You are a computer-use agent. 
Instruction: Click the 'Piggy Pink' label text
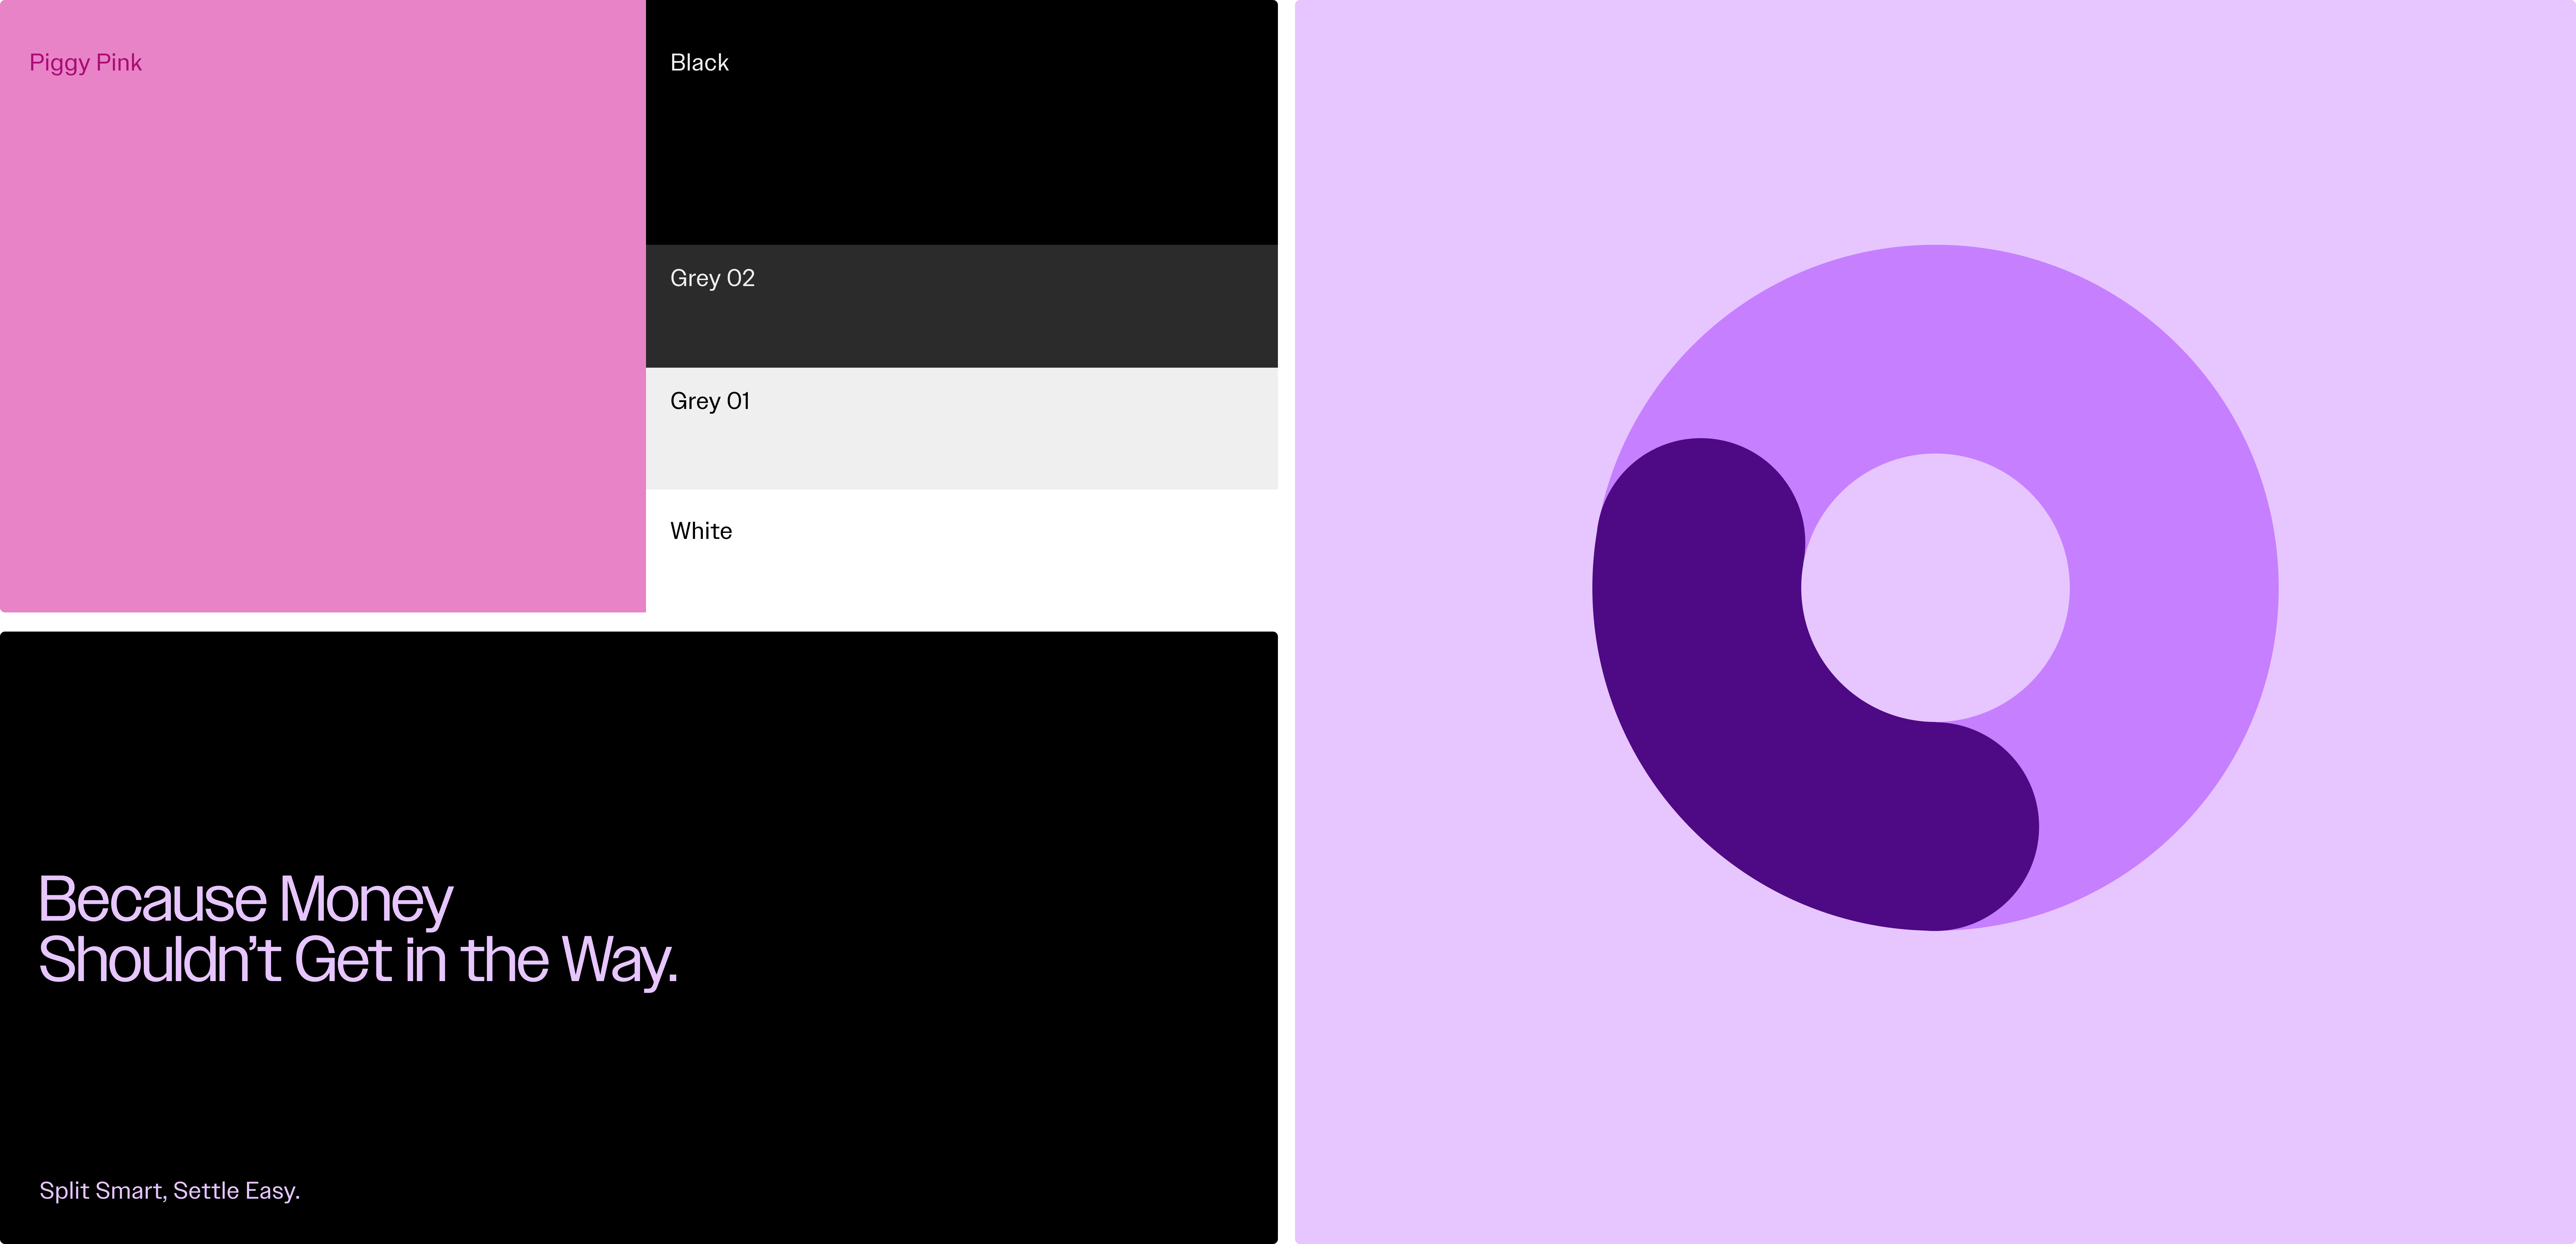(x=86, y=63)
